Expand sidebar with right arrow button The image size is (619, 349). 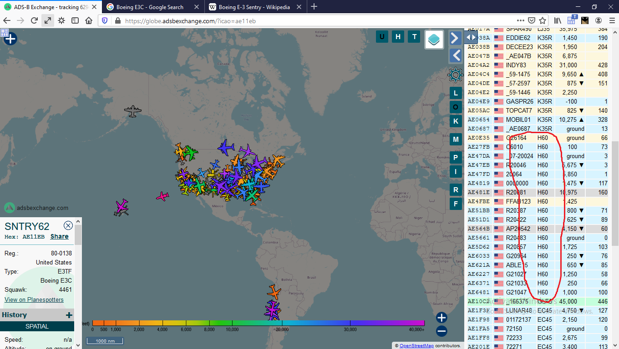(455, 38)
